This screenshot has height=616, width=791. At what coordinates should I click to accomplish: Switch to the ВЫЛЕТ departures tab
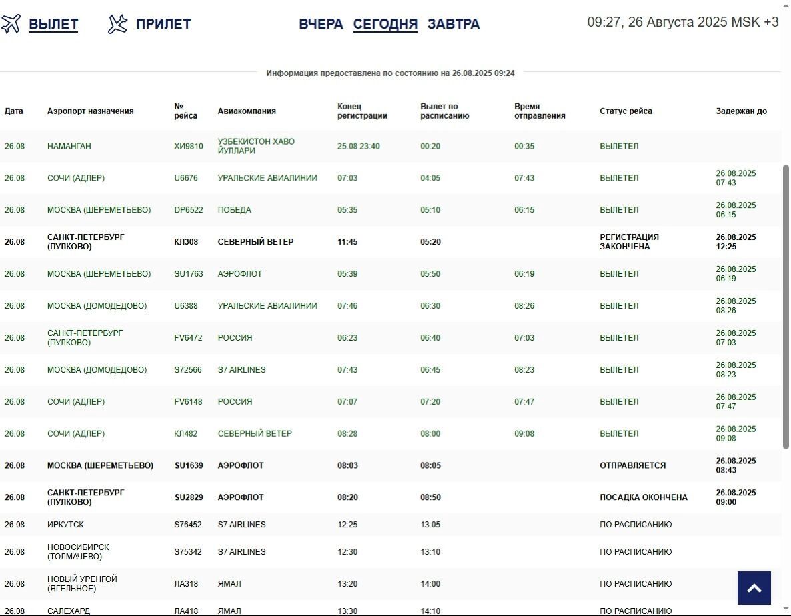53,24
